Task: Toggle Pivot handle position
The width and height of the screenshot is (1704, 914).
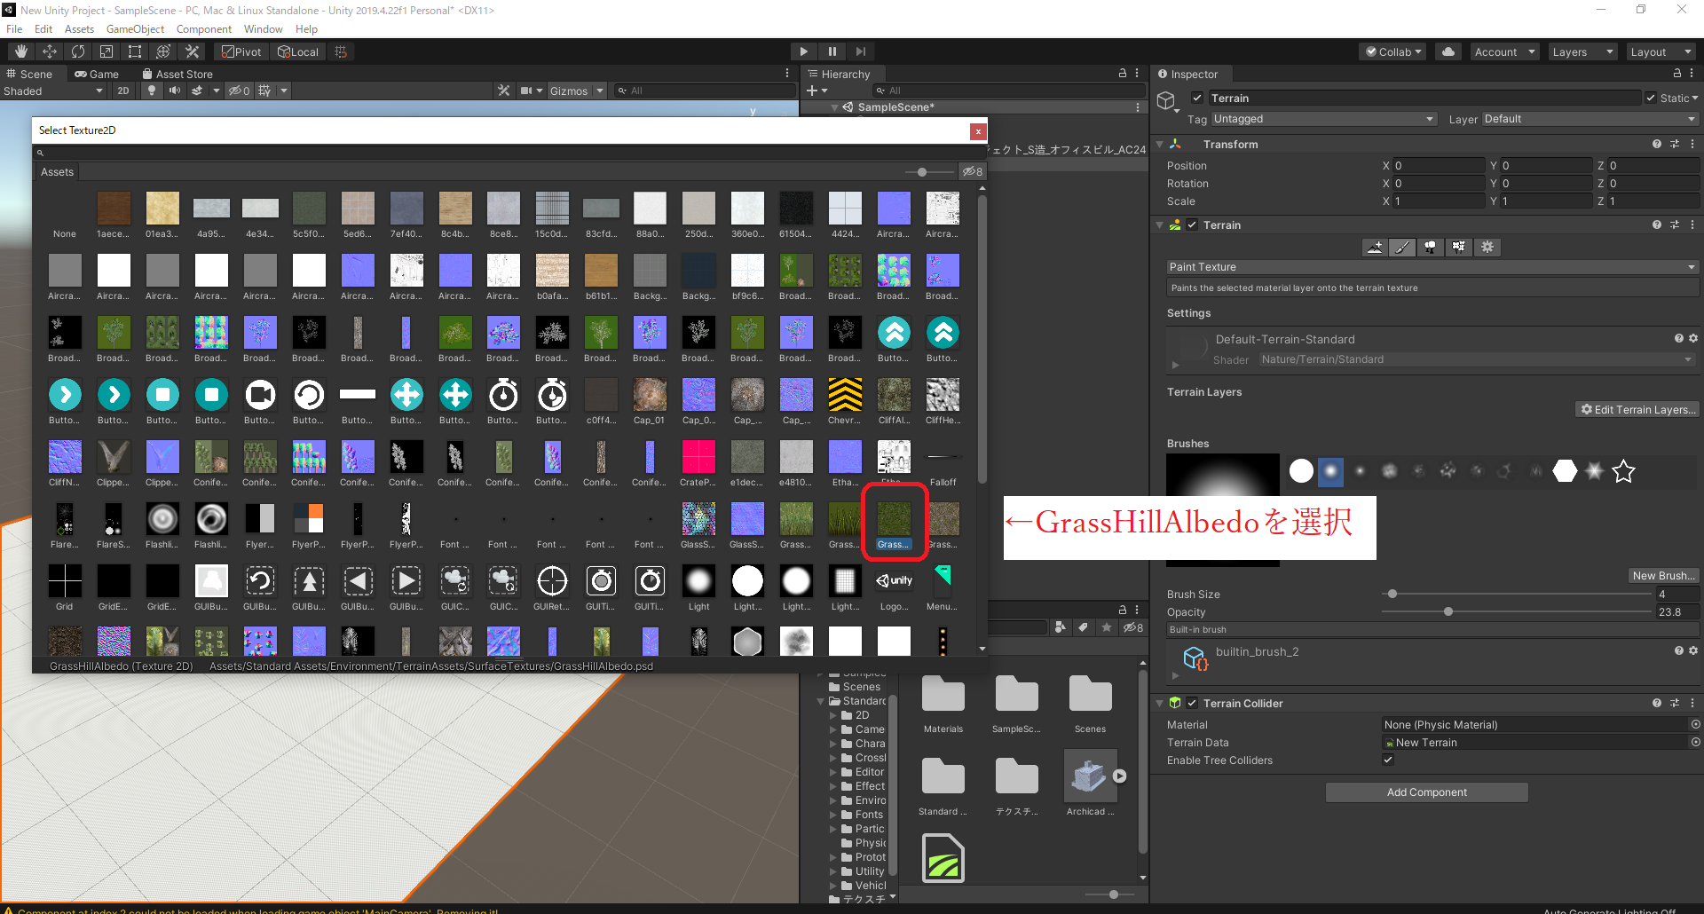Action: pos(241,51)
